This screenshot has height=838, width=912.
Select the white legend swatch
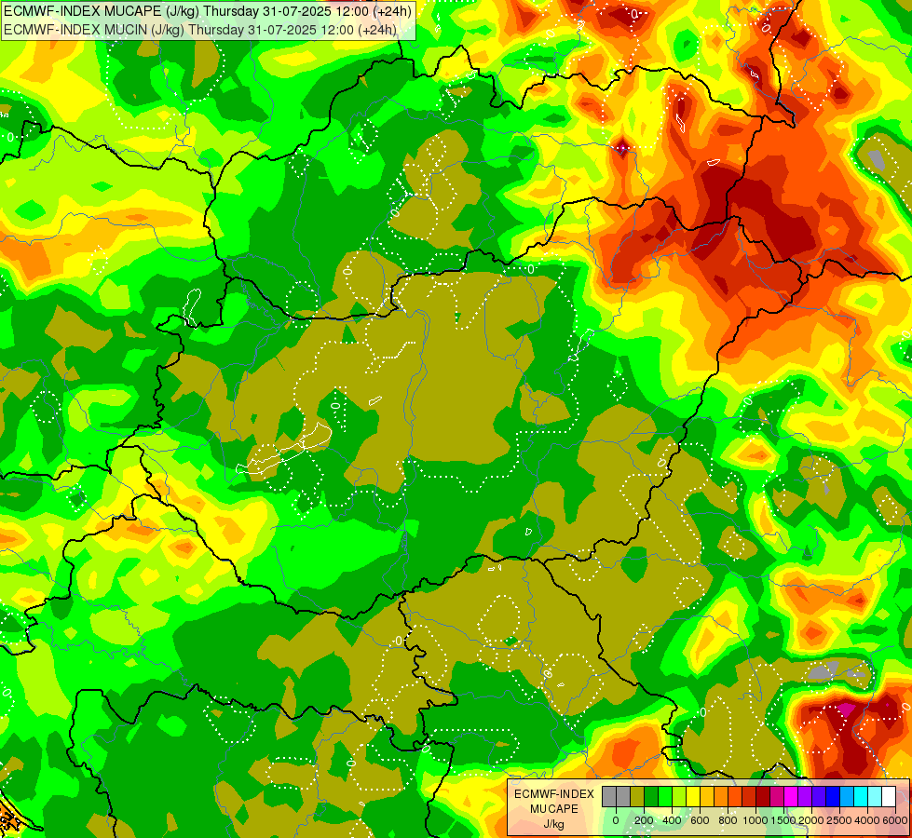890,796
